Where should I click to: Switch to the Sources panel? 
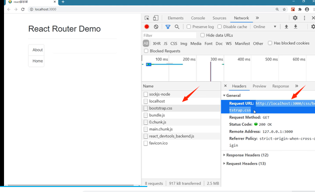[219, 18]
